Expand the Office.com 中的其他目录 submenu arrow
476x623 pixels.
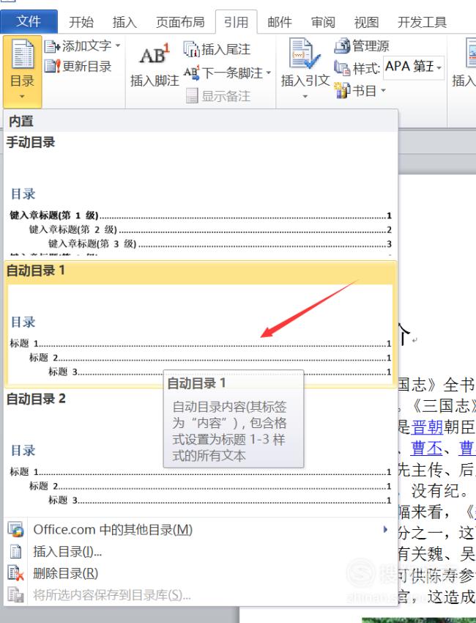(385, 529)
